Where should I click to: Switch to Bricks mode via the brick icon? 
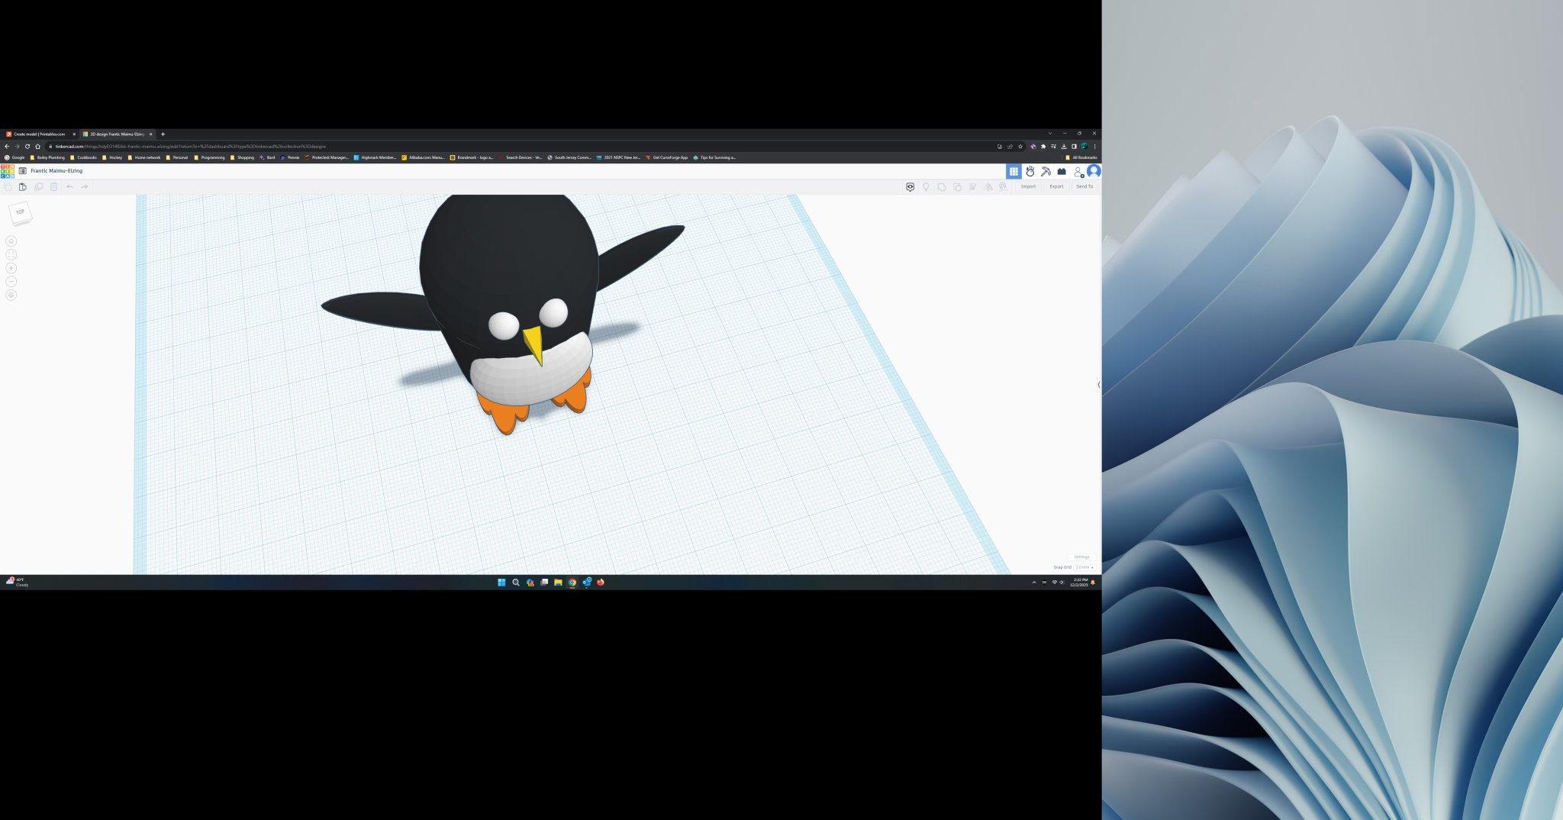(x=1061, y=172)
